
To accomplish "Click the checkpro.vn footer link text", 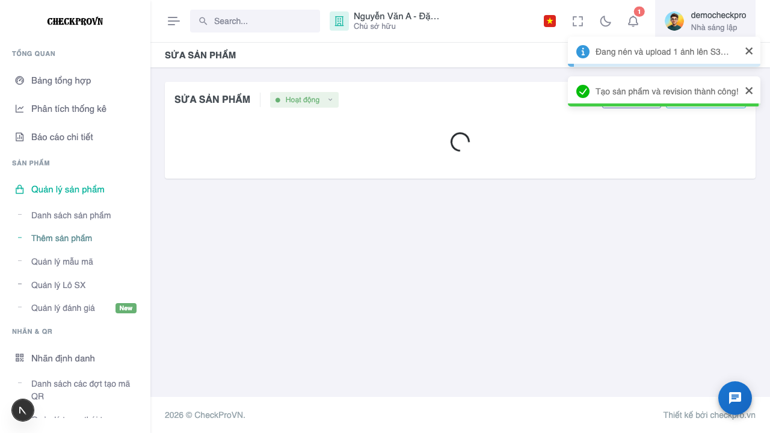I will click(733, 415).
